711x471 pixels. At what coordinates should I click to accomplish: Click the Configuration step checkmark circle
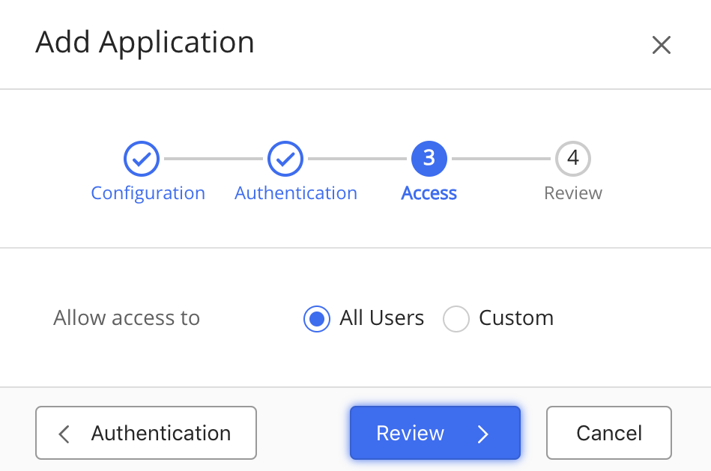[x=142, y=159]
